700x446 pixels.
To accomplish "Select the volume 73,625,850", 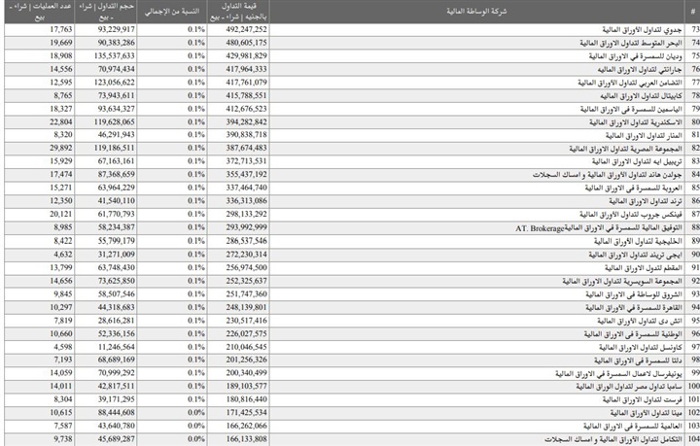I will click(116, 282).
